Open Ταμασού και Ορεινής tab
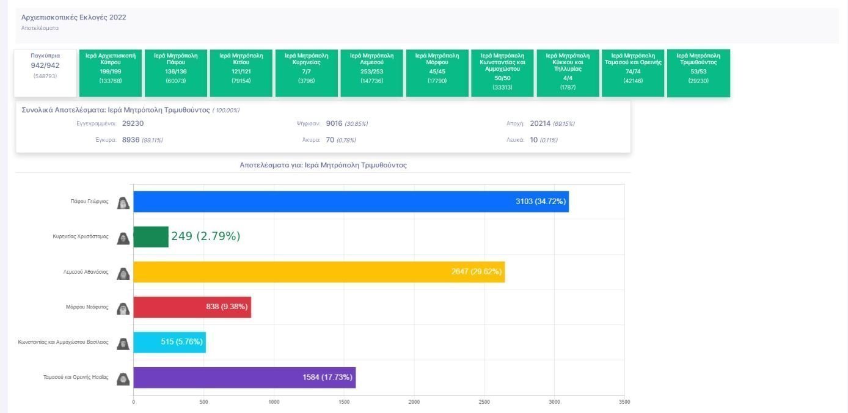848x413 pixels. tap(634, 73)
